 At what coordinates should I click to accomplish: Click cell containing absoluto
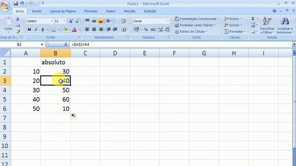click(x=55, y=62)
